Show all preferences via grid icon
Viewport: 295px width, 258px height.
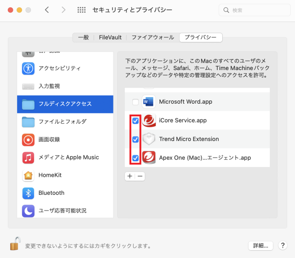(82, 10)
